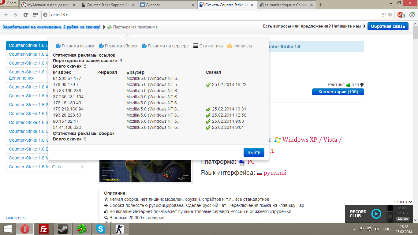Screen dimensions: 418x235
Task: Open the Windows Start button
Action: 8,229
